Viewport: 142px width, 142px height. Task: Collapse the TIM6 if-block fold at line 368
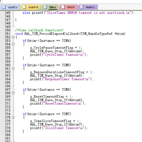click(x=13, y=93)
